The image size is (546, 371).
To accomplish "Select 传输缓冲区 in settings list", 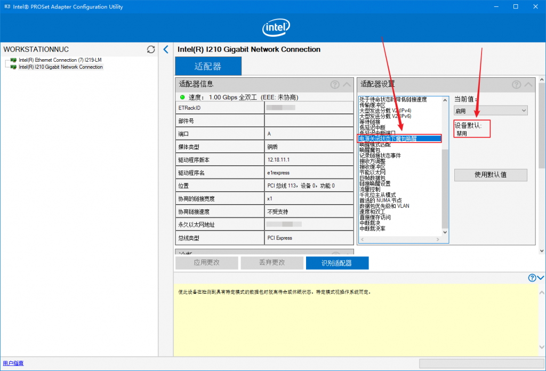I will click(372, 105).
